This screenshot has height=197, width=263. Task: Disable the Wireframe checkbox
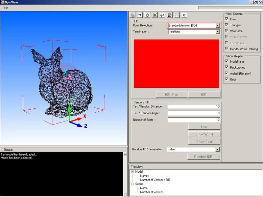pos(227,31)
